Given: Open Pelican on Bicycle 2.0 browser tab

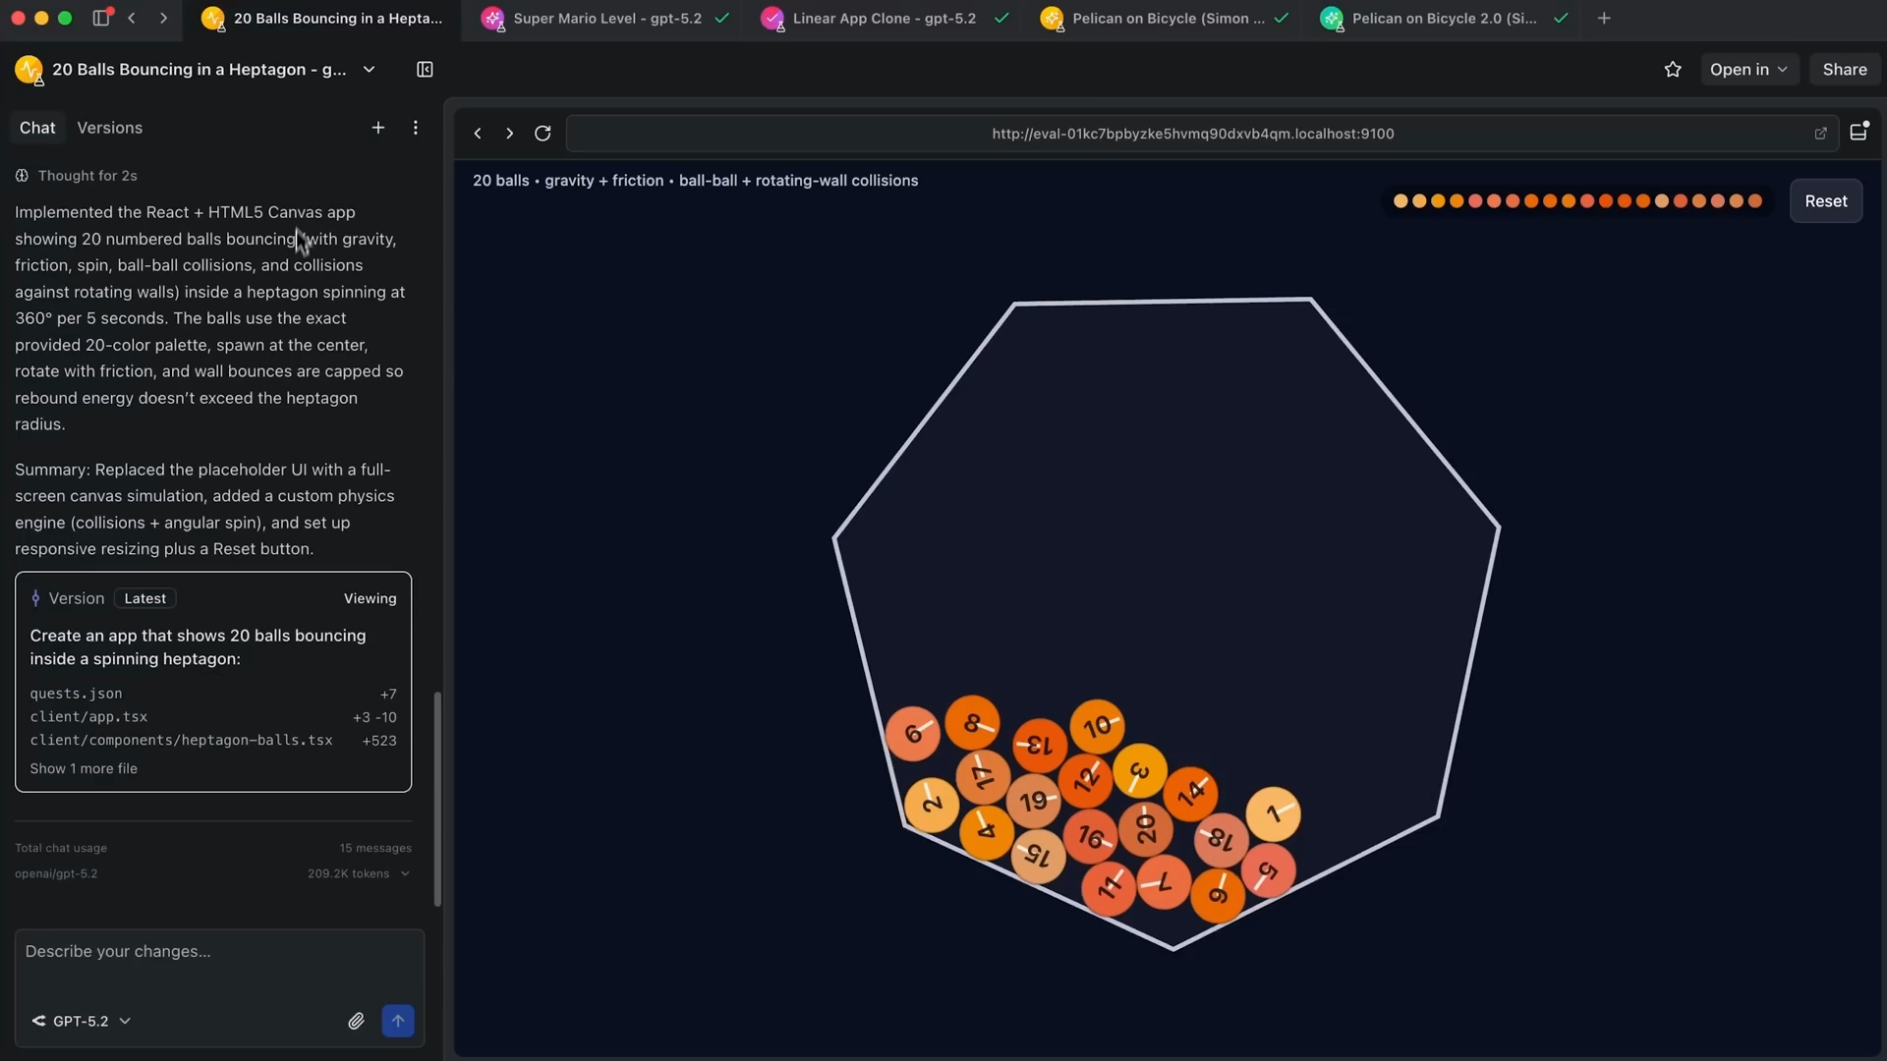Looking at the screenshot, I should pos(1444,18).
